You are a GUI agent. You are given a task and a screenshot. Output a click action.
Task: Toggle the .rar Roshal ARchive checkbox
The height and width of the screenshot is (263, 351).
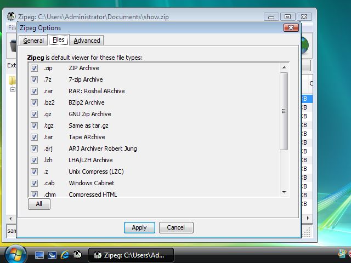pos(34,91)
